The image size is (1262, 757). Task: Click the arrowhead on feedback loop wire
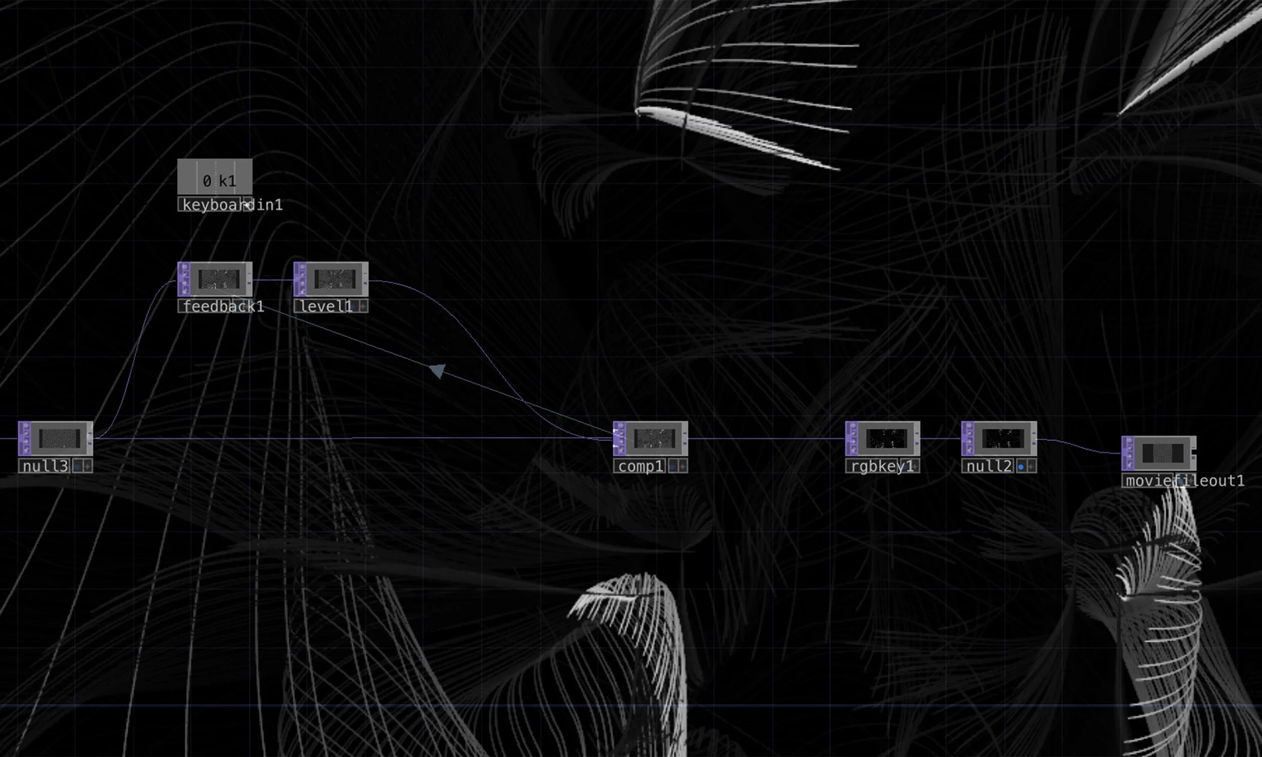click(x=438, y=370)
